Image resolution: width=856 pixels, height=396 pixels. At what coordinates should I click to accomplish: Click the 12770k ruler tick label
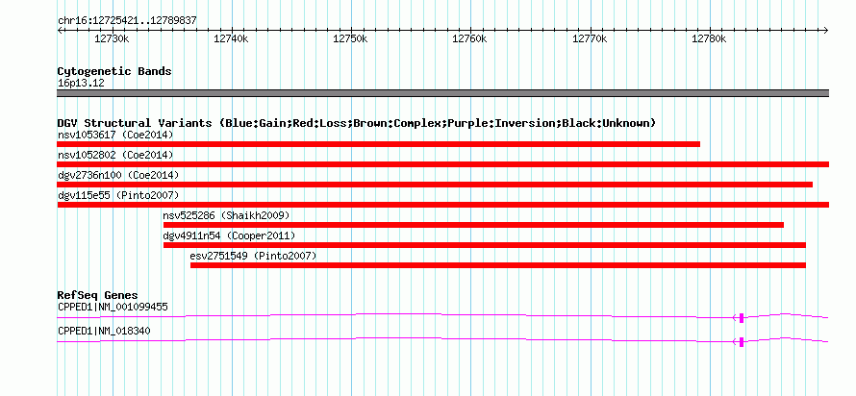pyautogui.click(x=590, y=38)
